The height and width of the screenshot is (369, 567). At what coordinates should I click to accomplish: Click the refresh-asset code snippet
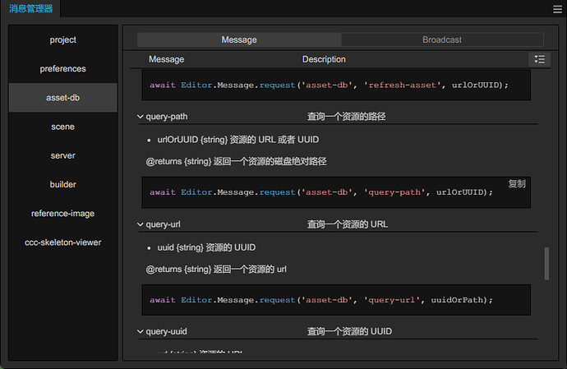coord(329,85)
